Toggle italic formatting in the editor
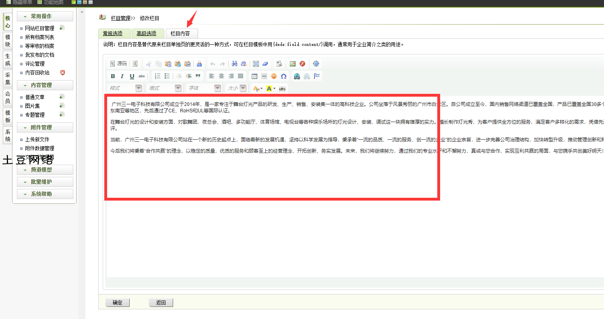The height and width of the screenshot is (319, 604). 122,76
